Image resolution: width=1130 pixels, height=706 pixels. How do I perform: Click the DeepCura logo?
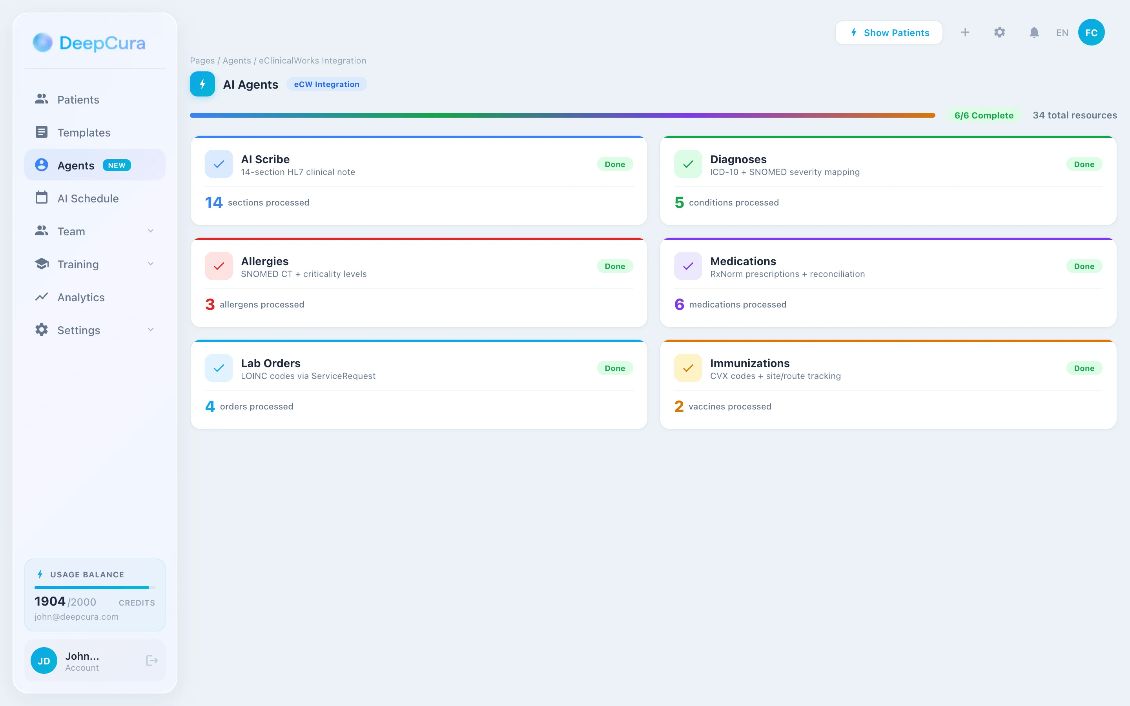click(89, 43)
